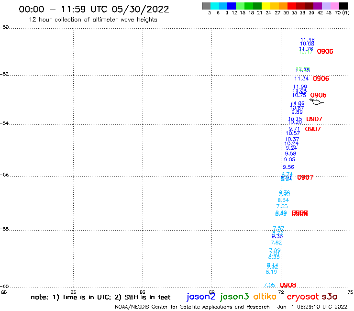The width and height of the screenshot is (354, 311).
Task: Click the 0906 time label beside 11.34
Action: point(321,78)
